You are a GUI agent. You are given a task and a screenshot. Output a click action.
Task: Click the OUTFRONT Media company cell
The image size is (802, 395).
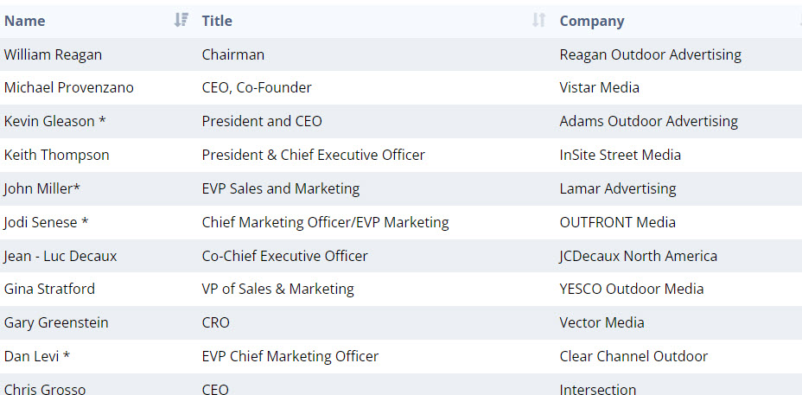click(x=617, y=222)
